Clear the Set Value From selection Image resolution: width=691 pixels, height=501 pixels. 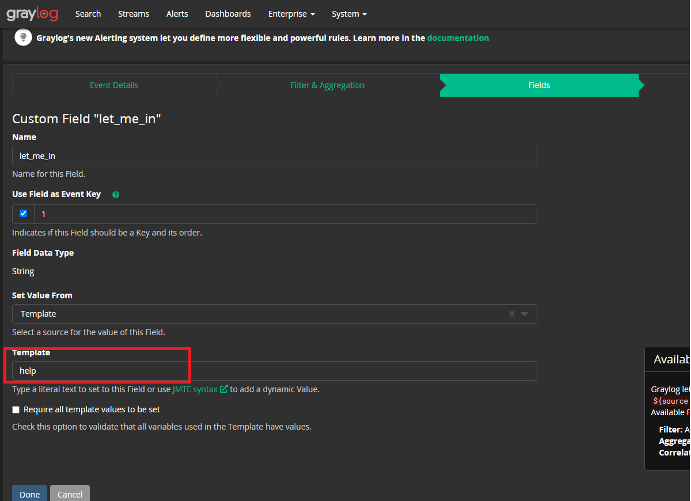[511, 314]
